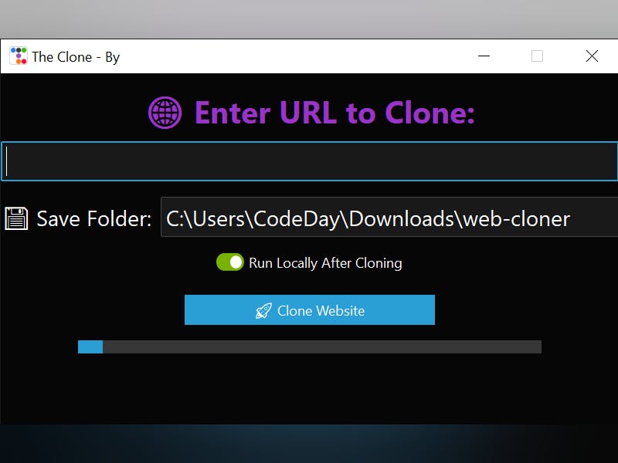This screenshot has width=618, height=463.
Task: Click the colorful app logo in title bar
Action: [18, 56]
